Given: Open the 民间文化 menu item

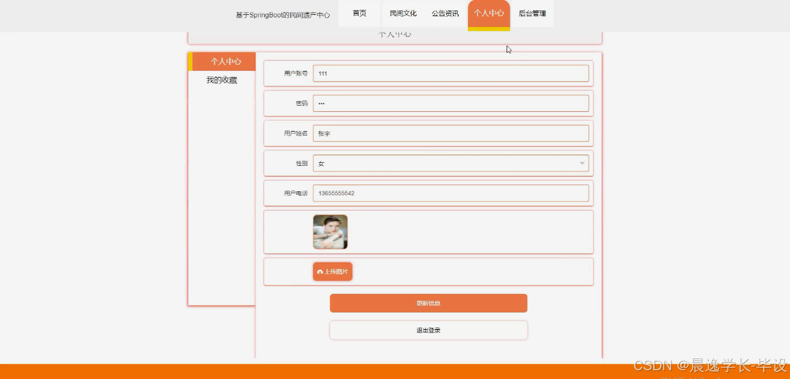Looking at the screenshot, I should tap(403, 13).
